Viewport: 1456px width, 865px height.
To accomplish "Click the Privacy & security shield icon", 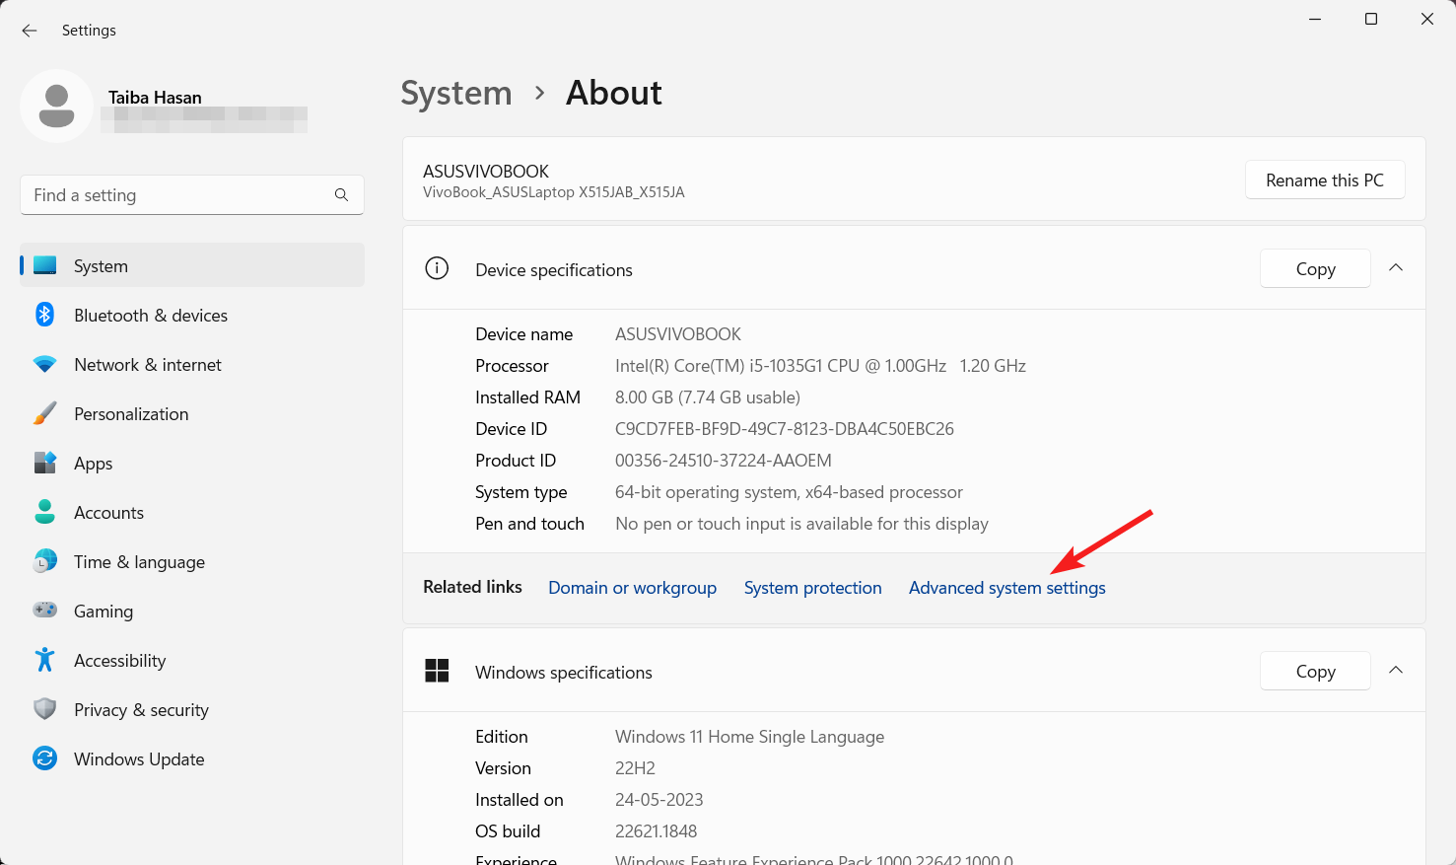I will (x=44, y=709).
